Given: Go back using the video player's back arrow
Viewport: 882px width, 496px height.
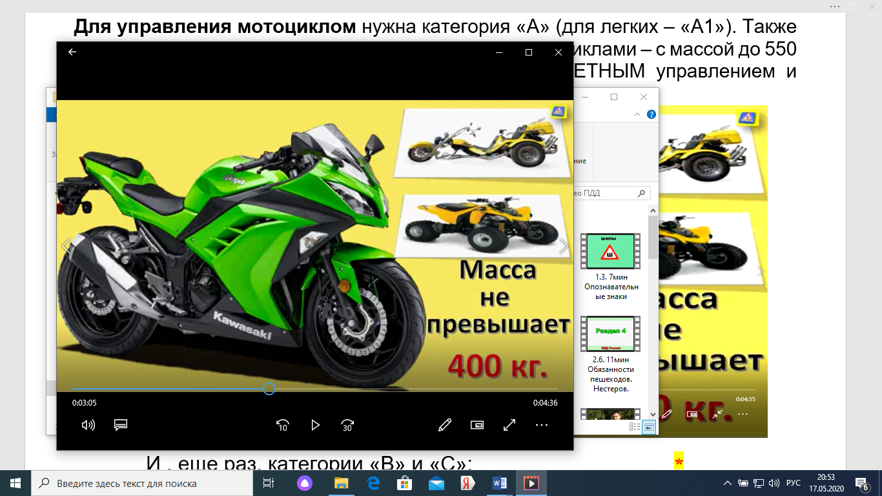Looking at the screenshot, I should coord(72,52).
